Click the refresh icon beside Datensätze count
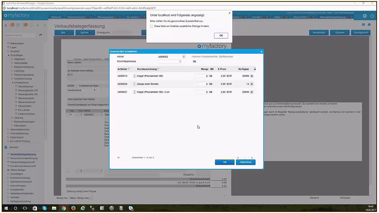379x213 pixels. [118, 158]
